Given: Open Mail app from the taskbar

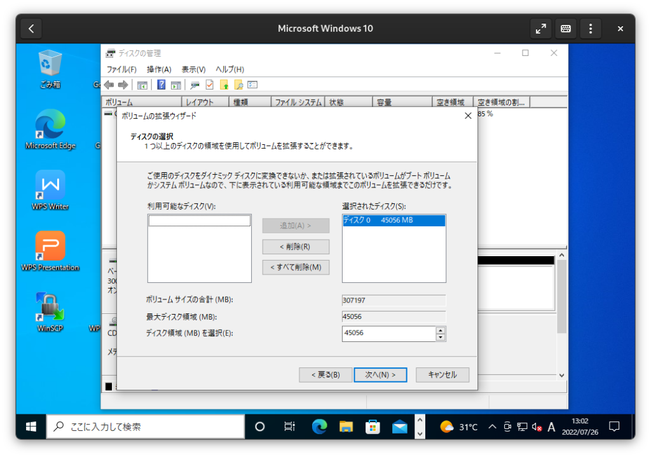Looking at the screenshot, I should coord(400,426).
